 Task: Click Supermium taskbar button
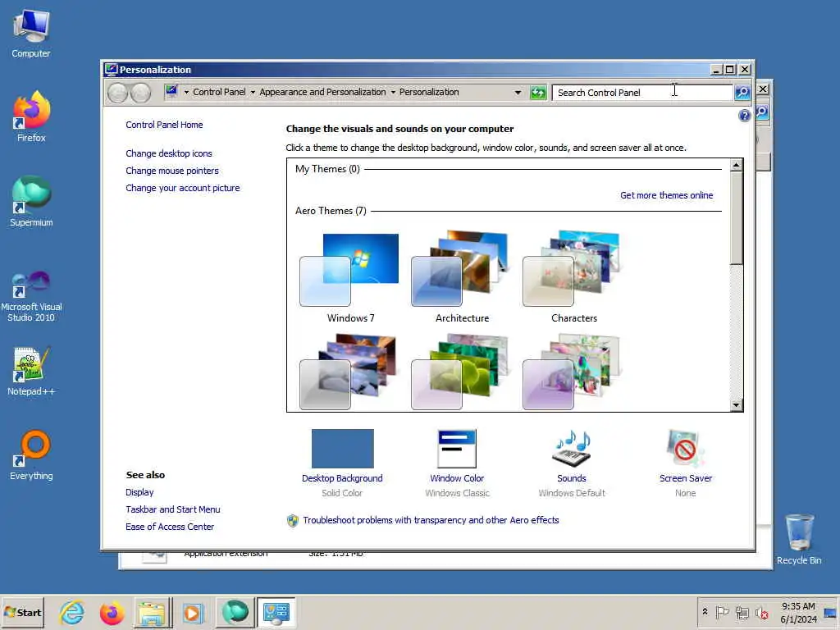point(235,612)
